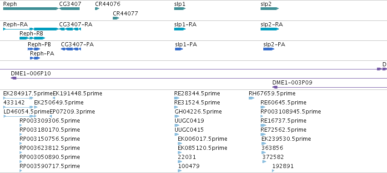Image resolution: width=387 pixels, height=173 pixels.
Task: Select the CR44076 gene arrow
Action: coord(97,9)
